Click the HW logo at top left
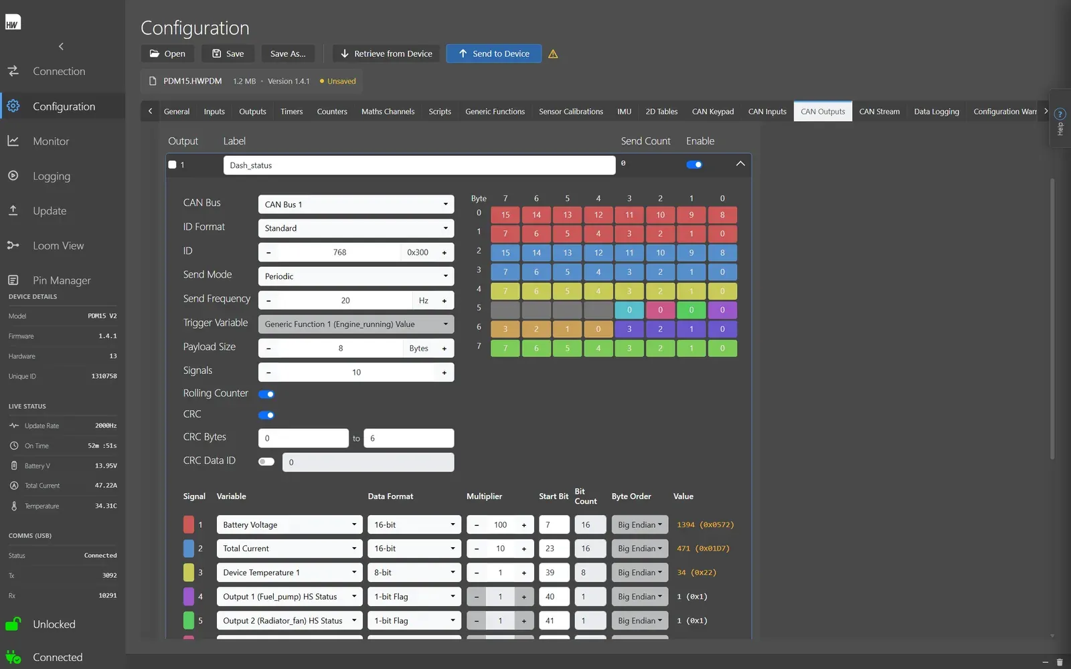 (x=13, y=22)
